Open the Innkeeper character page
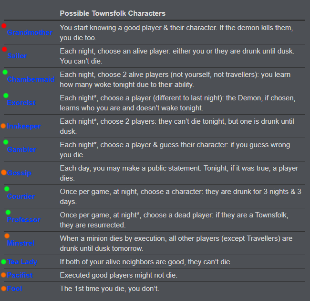The width and height of the screenshot is (310, 301). click(x=24, y=126)
